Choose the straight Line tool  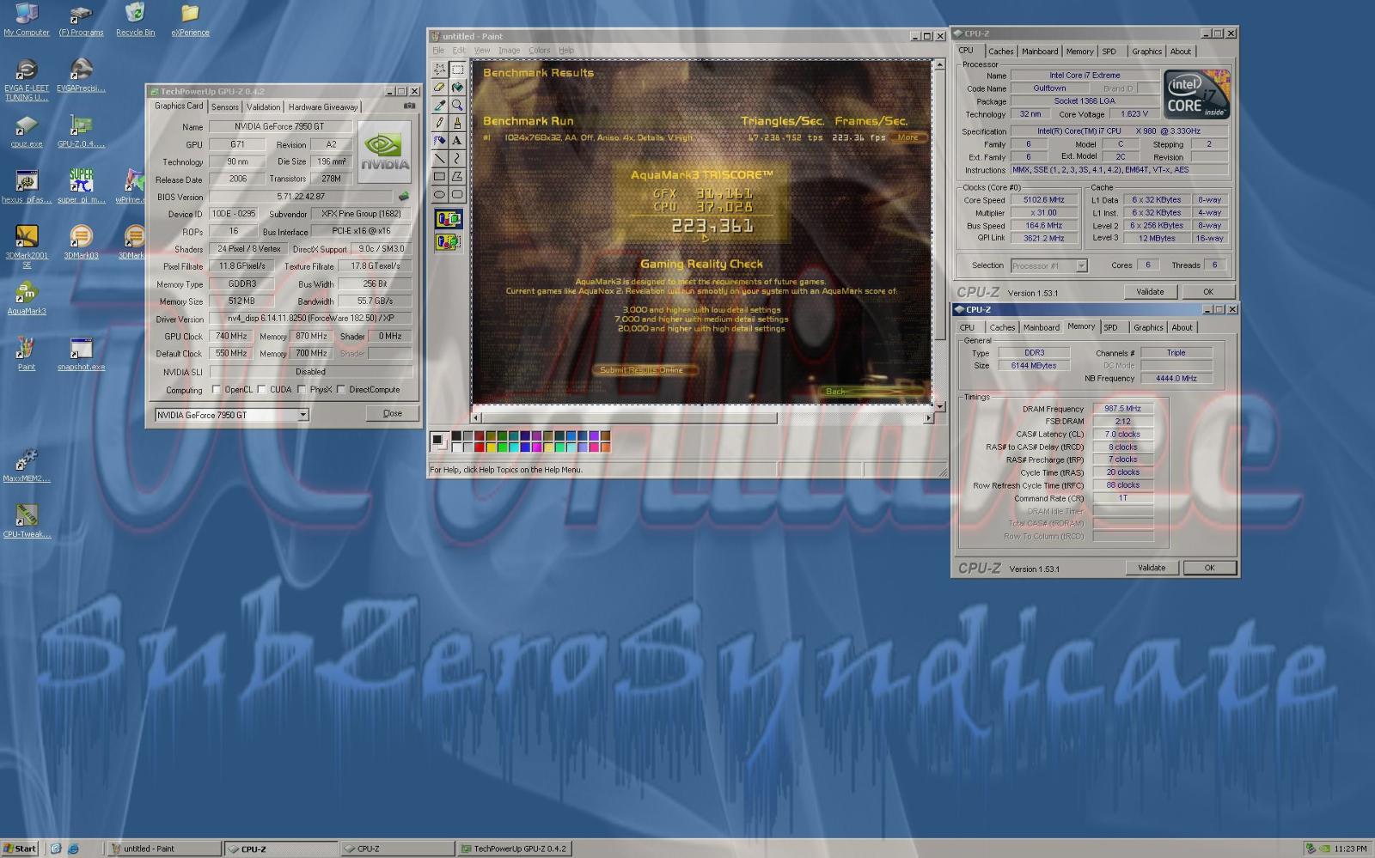coord(439,159)
